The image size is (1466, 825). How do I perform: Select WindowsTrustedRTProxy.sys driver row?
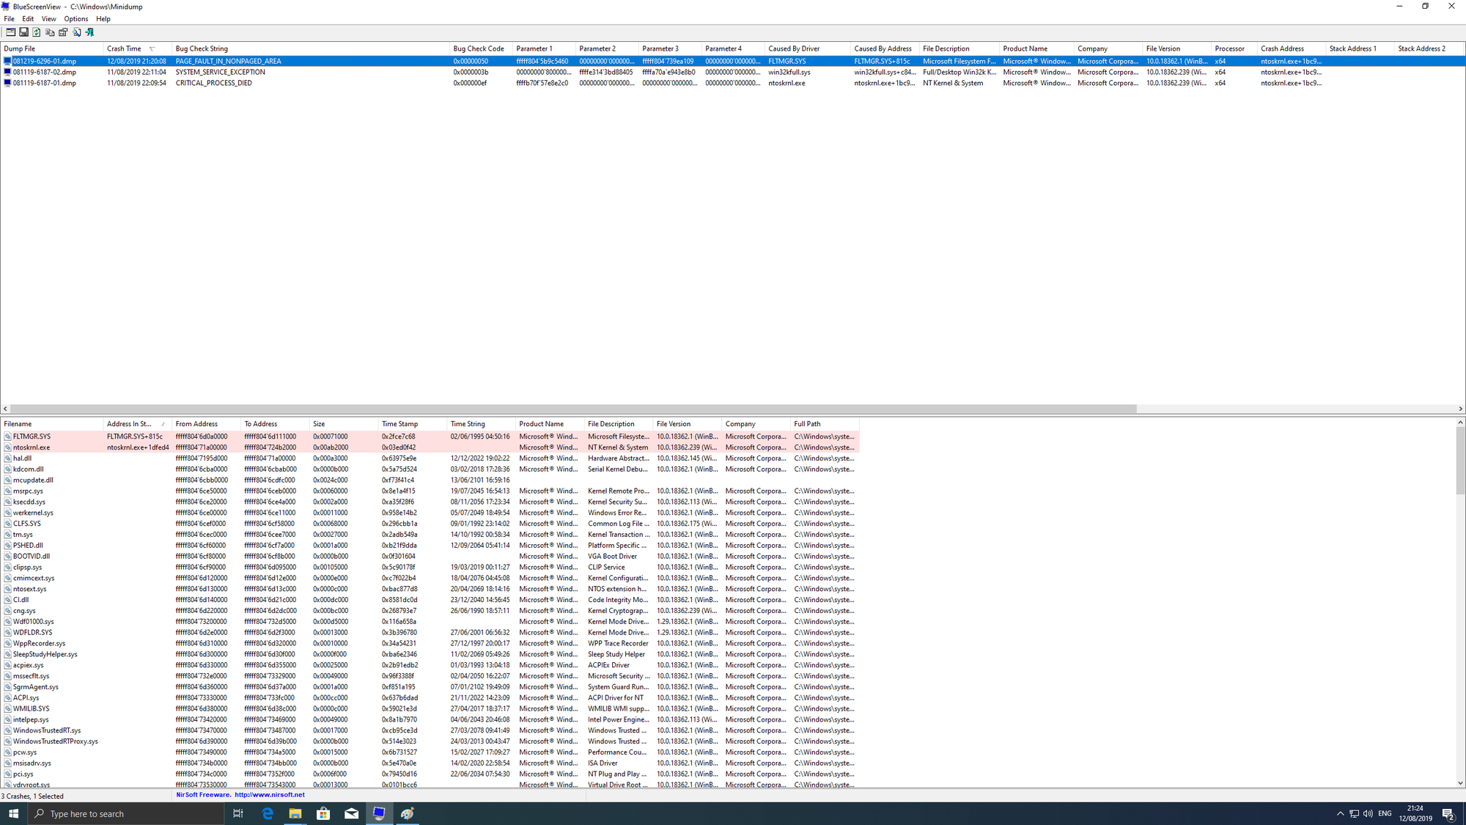pos(430,741)
